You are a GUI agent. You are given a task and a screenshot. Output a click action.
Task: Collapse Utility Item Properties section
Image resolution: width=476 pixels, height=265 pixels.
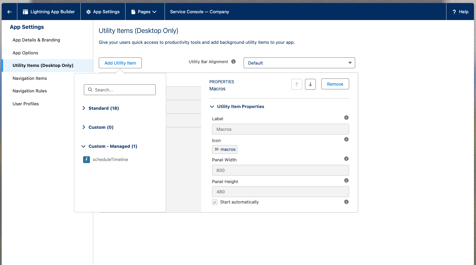click(237, 106)
